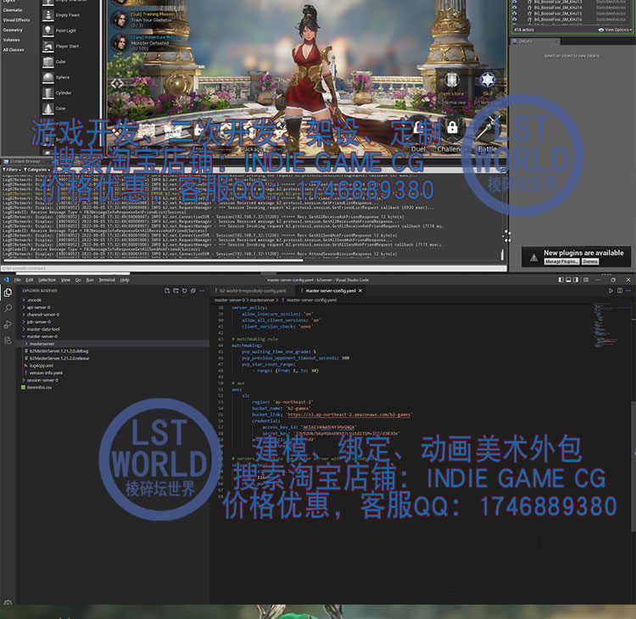Open the VS Code Explorer view icon

tap(8, 293)
